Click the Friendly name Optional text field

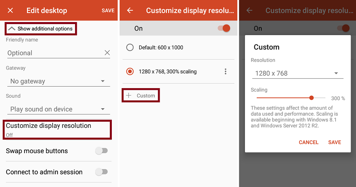(x=53, y=53)
